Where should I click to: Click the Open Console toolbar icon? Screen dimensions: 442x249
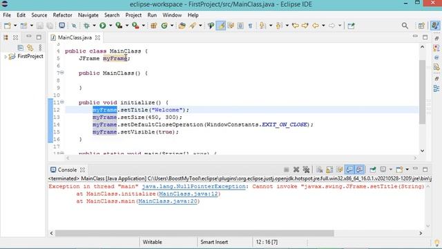pos(399,169)
